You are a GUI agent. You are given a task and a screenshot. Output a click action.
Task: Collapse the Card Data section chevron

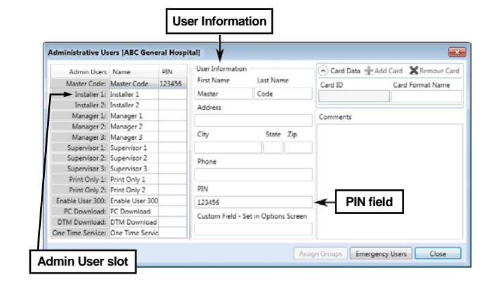tap(323, 71)
